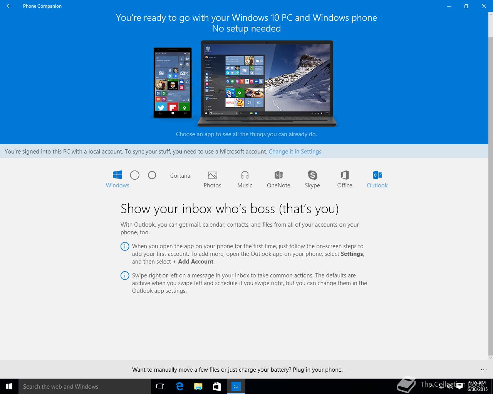Open the Office app section
493x394 pixels.
click(345, 179)
